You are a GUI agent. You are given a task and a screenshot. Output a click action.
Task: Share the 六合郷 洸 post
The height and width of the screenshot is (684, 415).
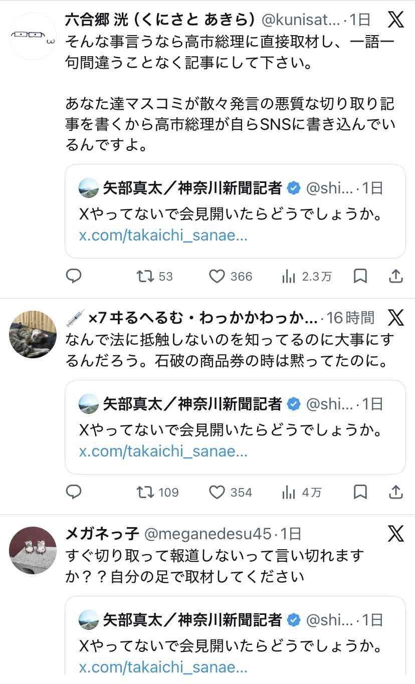(x=396, y=276)
